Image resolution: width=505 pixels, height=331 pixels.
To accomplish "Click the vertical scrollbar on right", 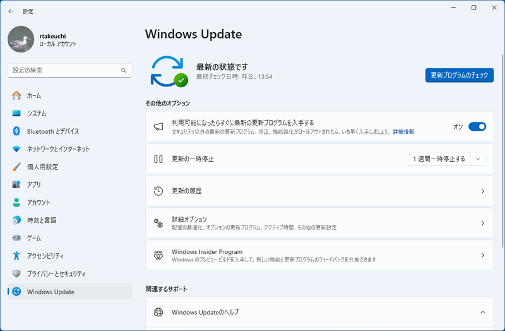I will (x=502, y=152).
